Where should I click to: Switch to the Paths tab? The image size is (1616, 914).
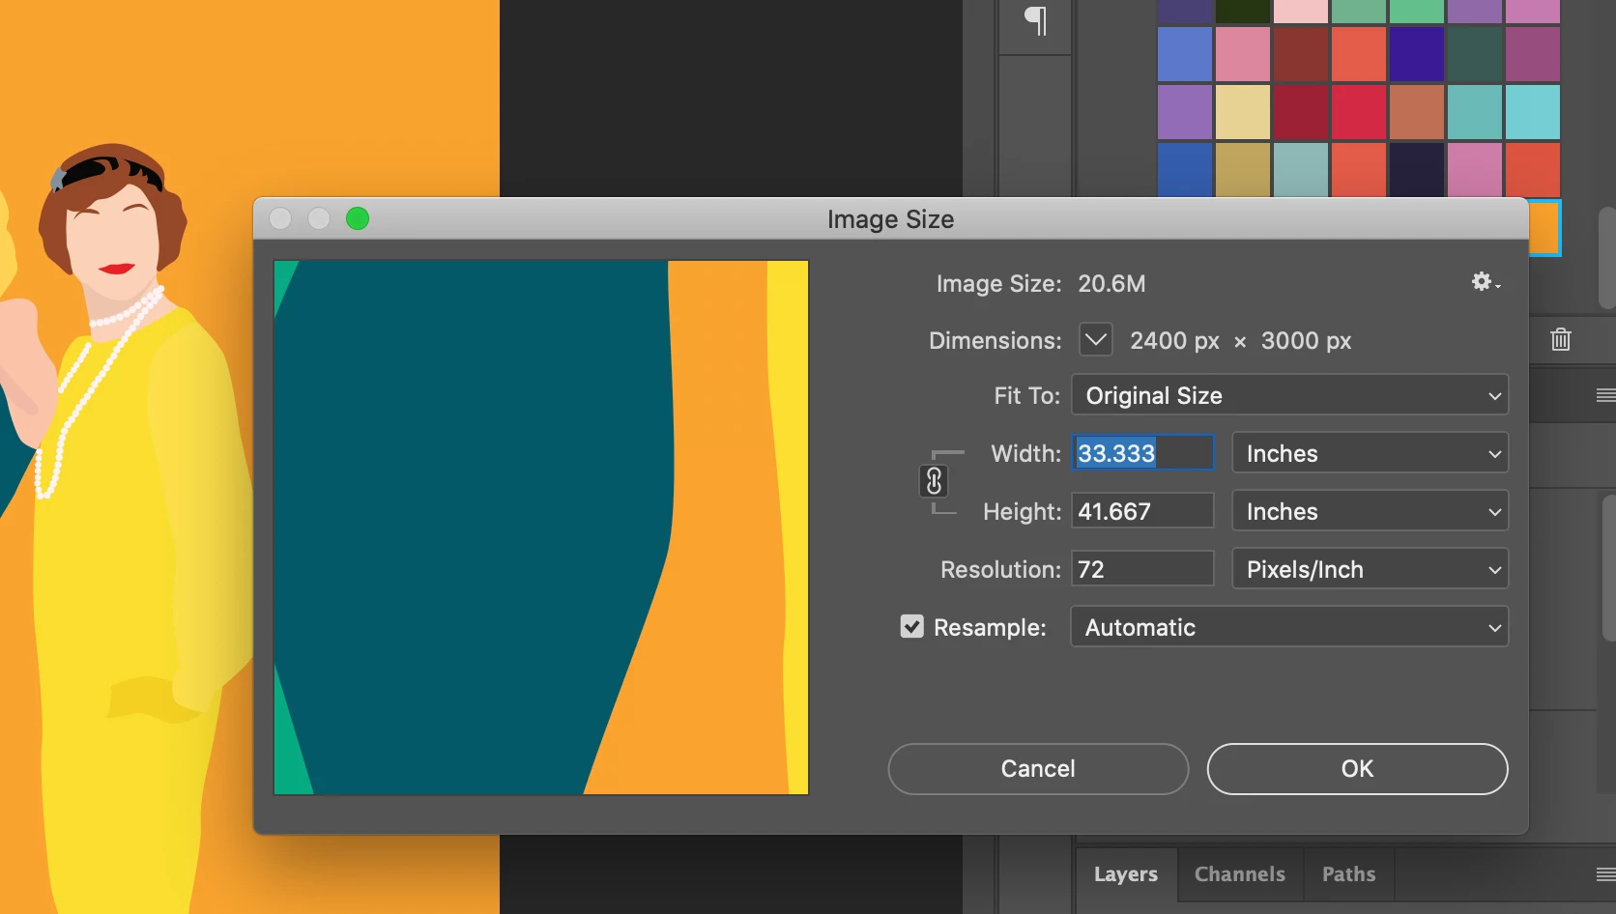[x=1349, y=874]
